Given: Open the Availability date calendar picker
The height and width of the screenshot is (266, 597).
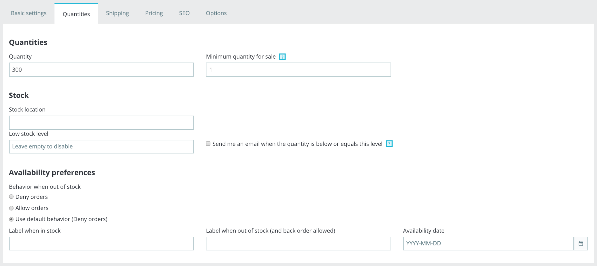Looking at the screenshot, I should tap(581, 243).
